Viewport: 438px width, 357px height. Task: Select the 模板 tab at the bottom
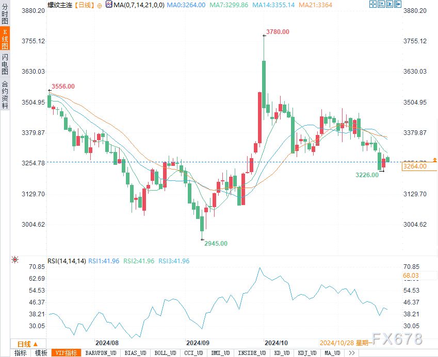point(41,353)
